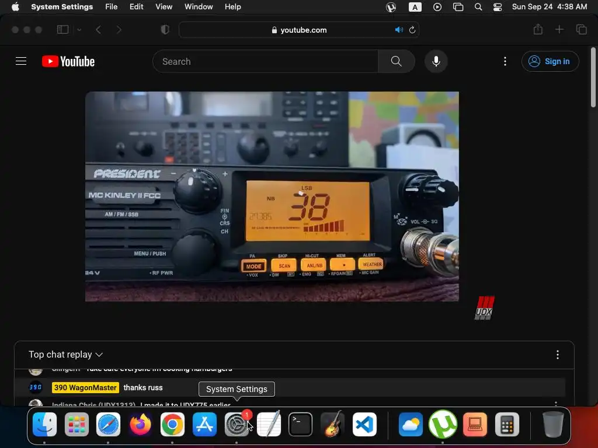This screenshot has height=448, width=598.
Task: Open uTorrent status menu bar icon
Action: point(391,7)
